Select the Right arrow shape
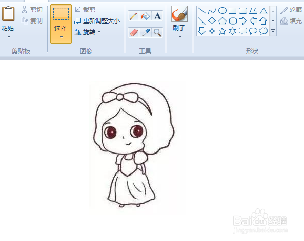304x241 pixels. [x=242, y=20]
